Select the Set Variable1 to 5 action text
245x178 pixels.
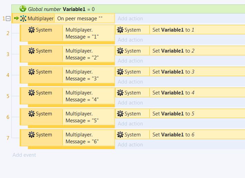(x=174, y=114)
